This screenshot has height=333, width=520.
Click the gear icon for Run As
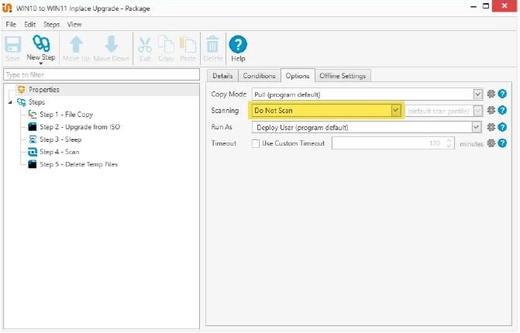[491, 127]
